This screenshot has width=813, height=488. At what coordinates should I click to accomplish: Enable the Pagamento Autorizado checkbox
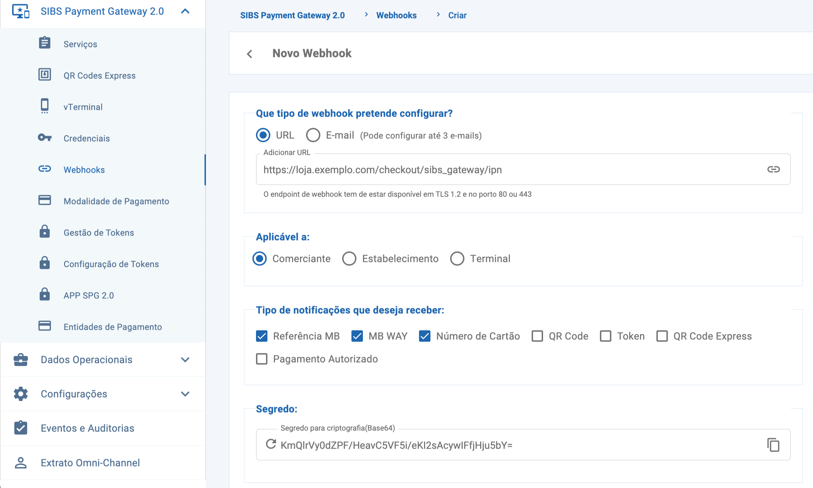[x=262, y=359]
